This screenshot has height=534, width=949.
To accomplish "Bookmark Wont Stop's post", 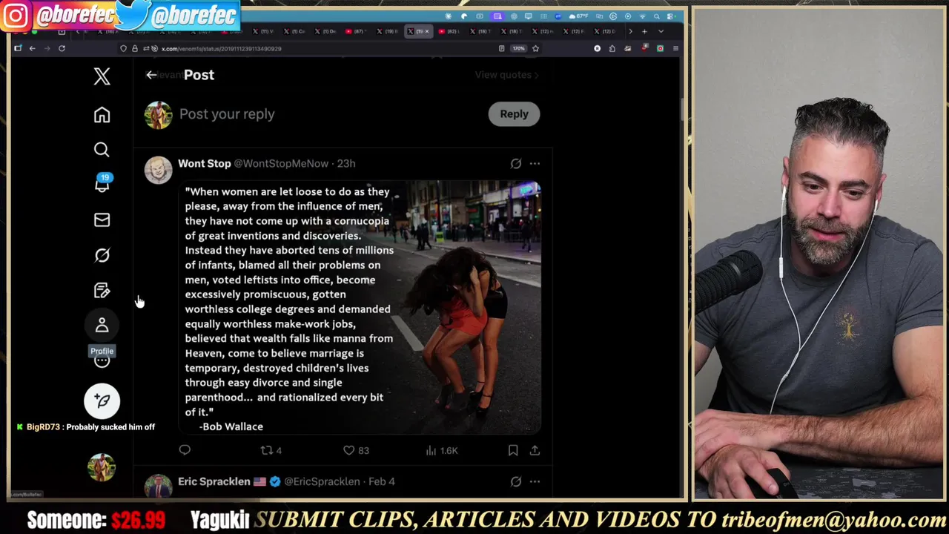I will coord(513,450).
